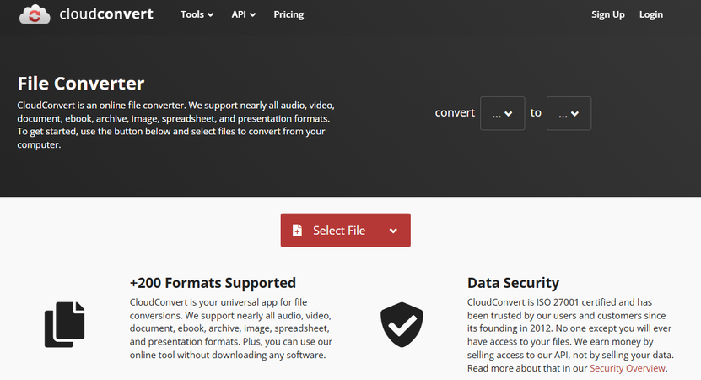Open the Security Overview link
Screen dimensions: 701x380
[628, 368]
